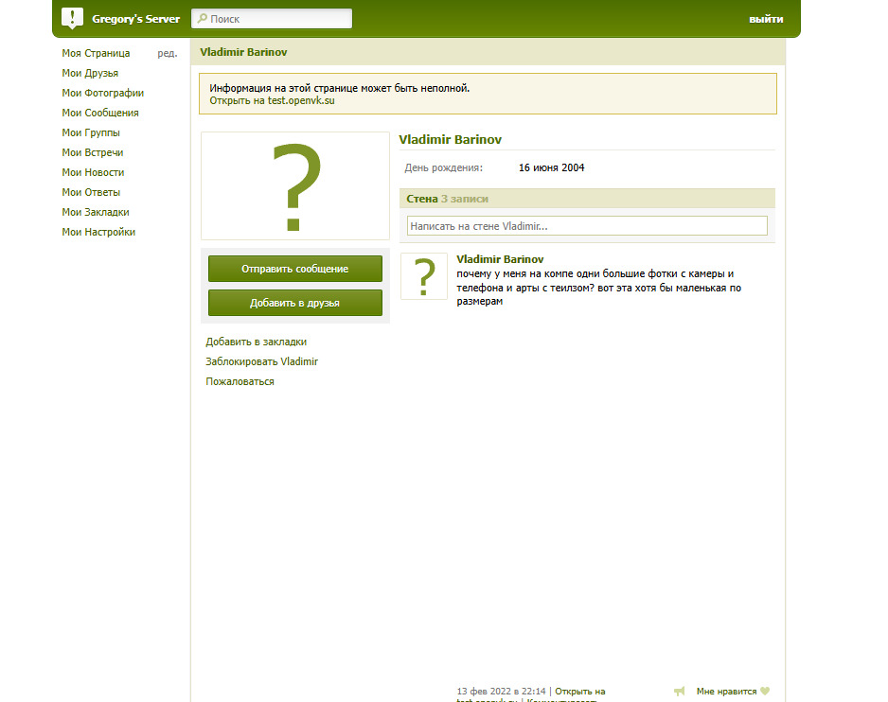
Task: Click the notice Информация на этой странице
Action: coord(340,88)
